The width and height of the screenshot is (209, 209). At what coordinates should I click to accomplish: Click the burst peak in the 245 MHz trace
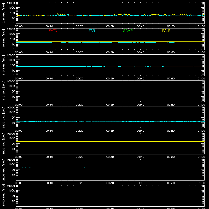pos(58,13)
